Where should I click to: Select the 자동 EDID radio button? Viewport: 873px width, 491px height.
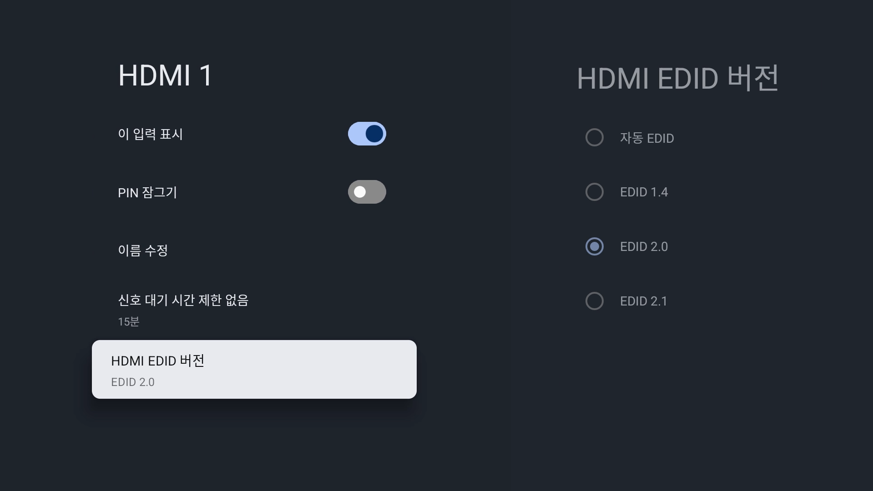pos(594,138)
